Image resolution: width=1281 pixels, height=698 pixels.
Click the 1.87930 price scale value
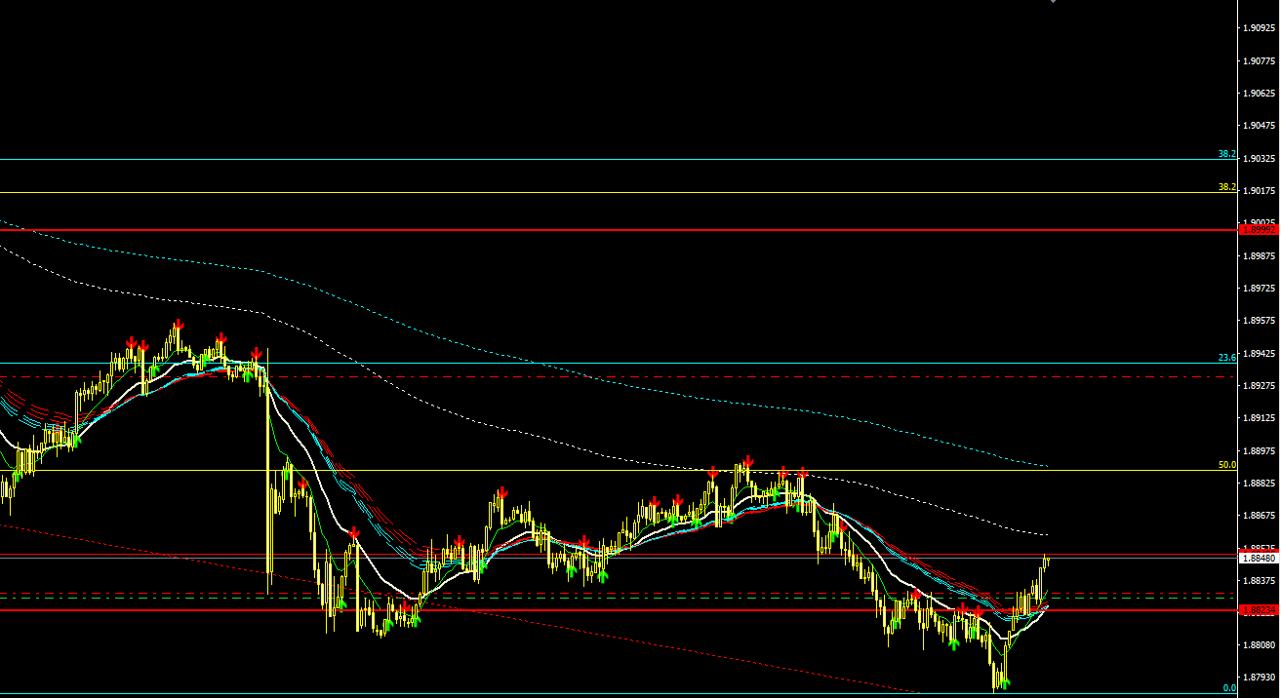1260,678
